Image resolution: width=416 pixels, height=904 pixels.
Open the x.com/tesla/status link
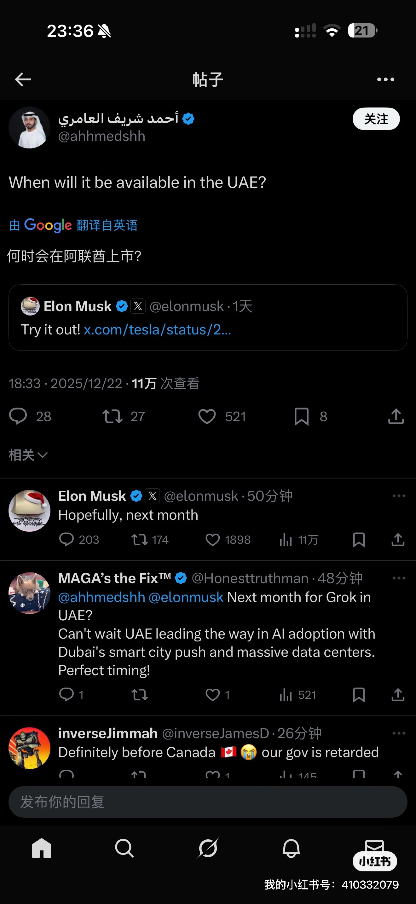click(x=157, y=330)
